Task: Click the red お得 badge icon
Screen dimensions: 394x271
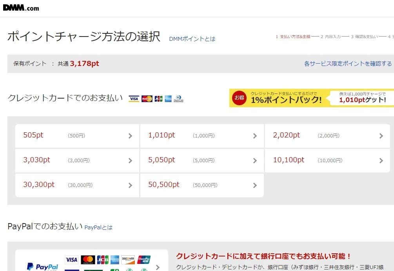Action: 239,98
